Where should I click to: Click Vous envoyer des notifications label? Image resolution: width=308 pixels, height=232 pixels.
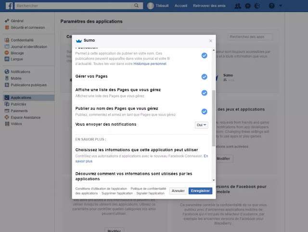point(106,124)
